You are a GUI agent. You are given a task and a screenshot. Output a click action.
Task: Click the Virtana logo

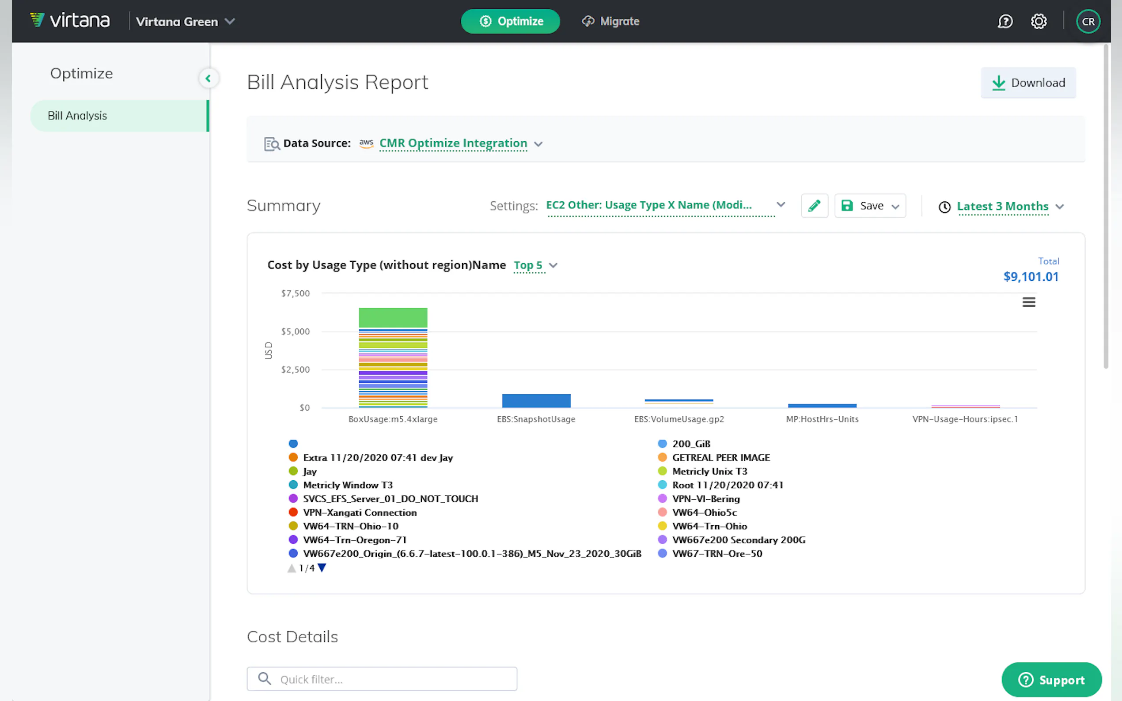pos(70,20)
